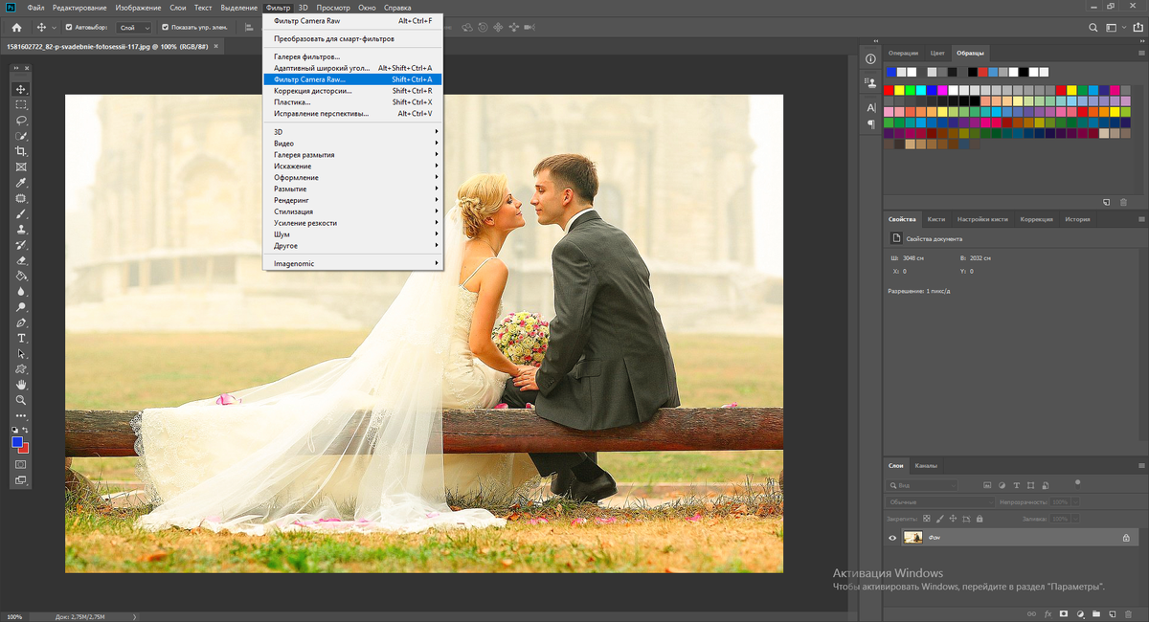
Task: Select the Hand tool
Action: coord(21,385)
